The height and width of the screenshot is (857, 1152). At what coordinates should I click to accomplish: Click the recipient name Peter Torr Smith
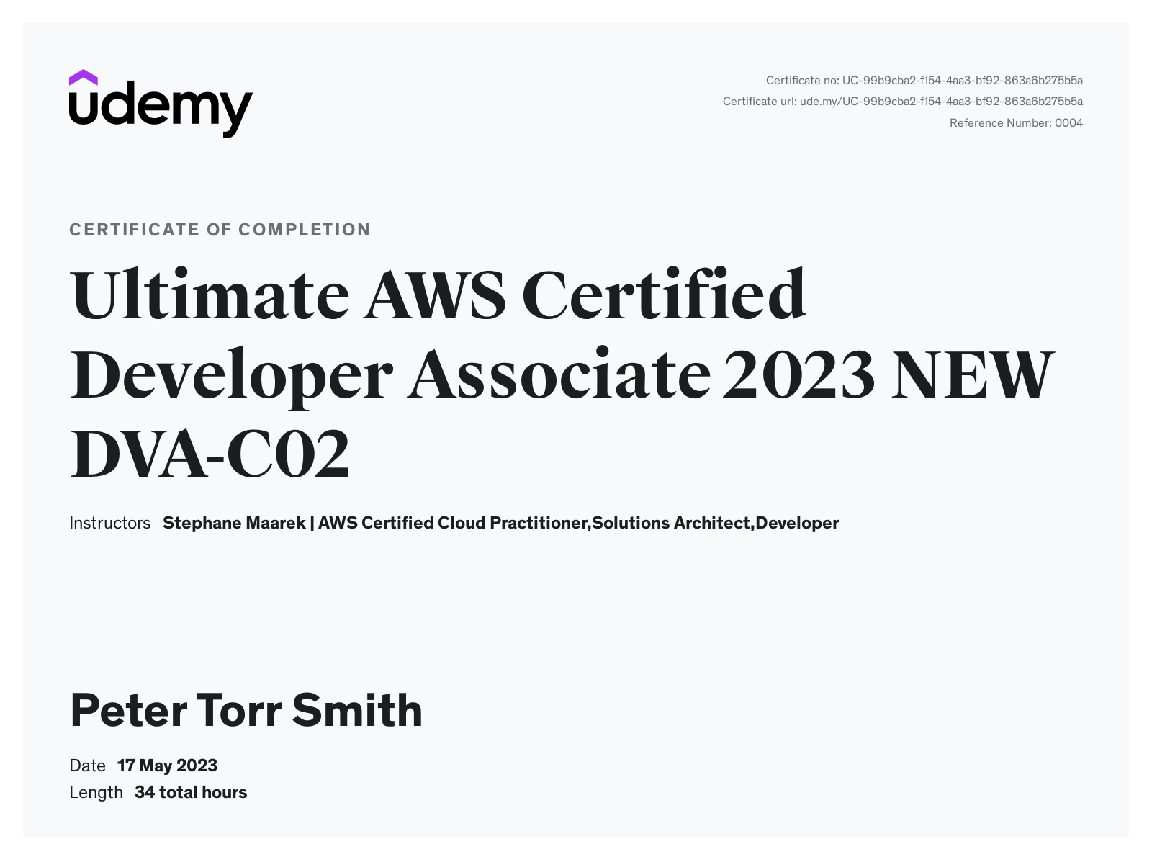click(x=246, y=710)
